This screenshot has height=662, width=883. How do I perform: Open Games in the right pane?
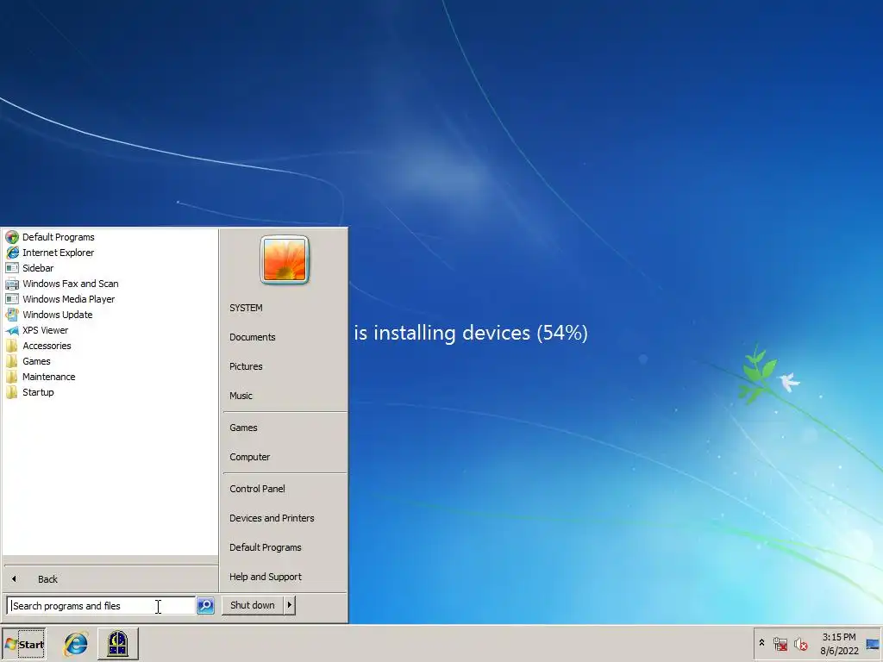pyautogui.click(x=243, y=428)
